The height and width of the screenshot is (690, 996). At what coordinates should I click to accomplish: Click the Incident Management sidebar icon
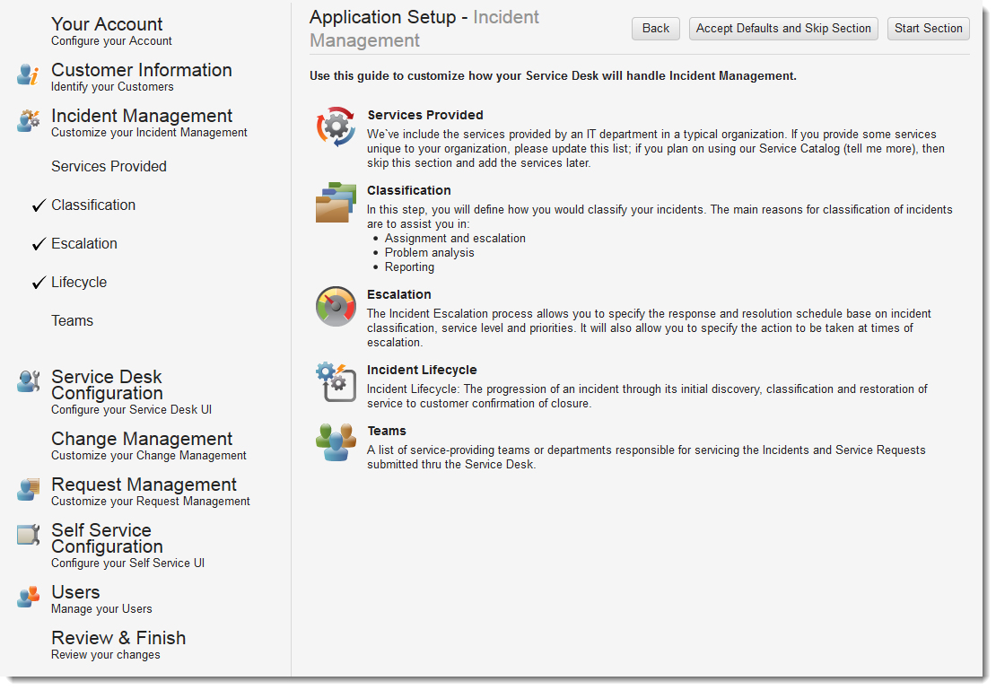[x=29, y=121]
